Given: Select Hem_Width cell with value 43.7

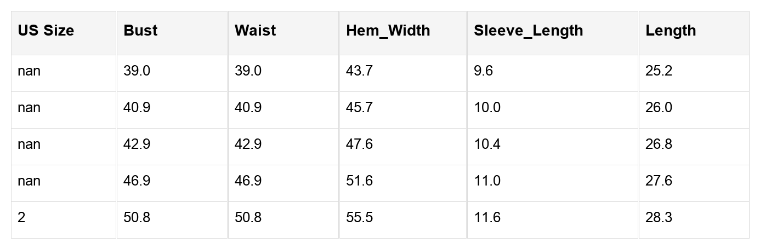Looking at the screenshot, I should pos(359,71).
